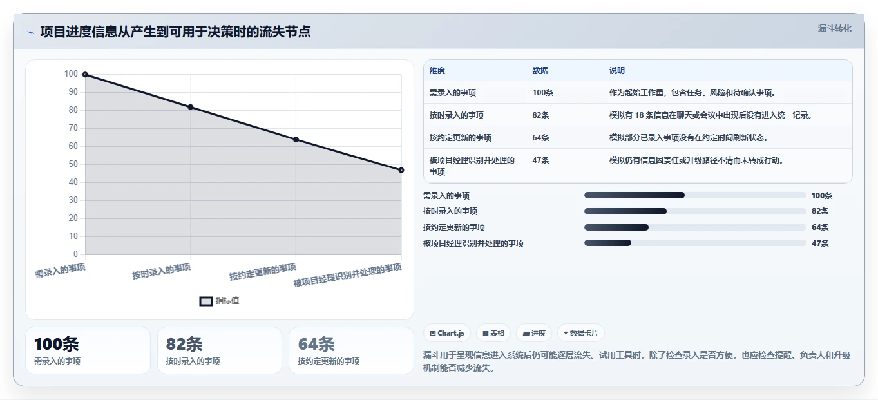The image size is (878, 400).
Task: Click the lightning icon beside the page title
Action: click(31, 32)
